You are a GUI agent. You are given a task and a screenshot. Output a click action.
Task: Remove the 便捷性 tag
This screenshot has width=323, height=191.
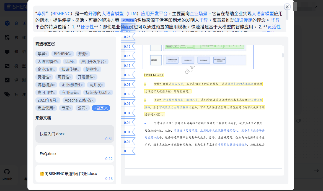coord(98,70)
